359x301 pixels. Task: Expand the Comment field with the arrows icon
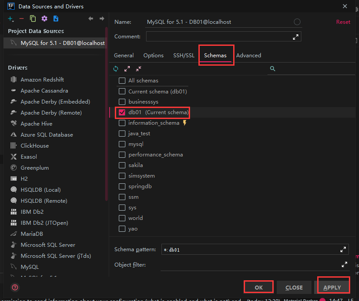coord(296,37)
